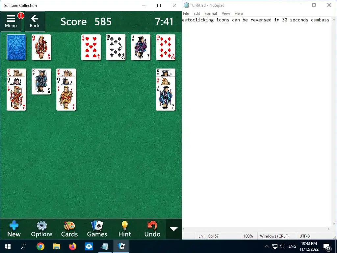Click the 9 of hearts foundation
Image resolution: width=337 pixels, height=253 pixels.
(91, 47)
